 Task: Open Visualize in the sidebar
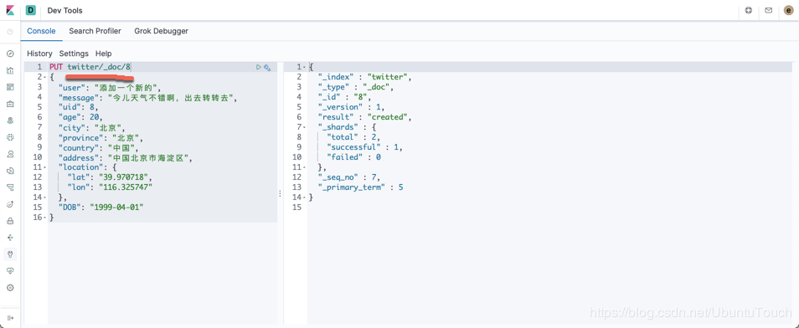(10, 70)
